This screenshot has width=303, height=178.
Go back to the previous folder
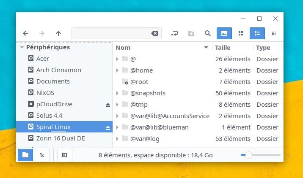26,33
